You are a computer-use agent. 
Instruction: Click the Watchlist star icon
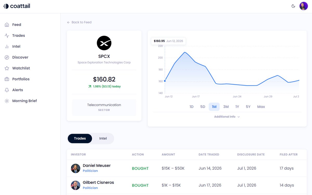pyautogui.click(x=7, y=68)
